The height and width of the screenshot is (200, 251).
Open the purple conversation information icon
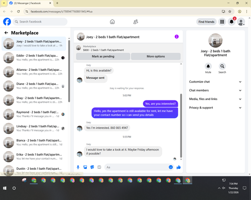tap(177, 37)
